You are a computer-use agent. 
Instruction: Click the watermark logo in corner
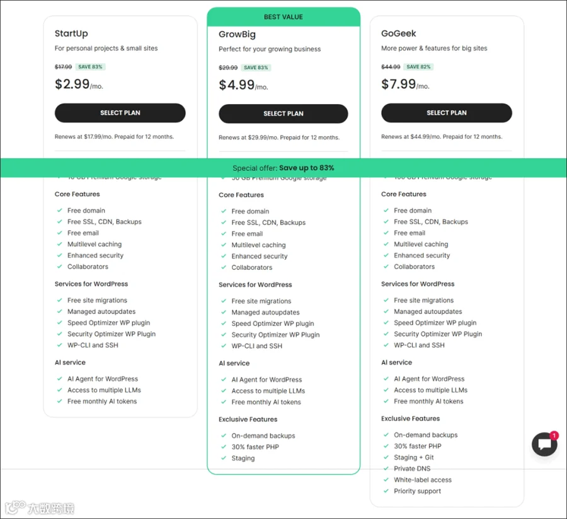pyautogui.click(x=40, y=508)
